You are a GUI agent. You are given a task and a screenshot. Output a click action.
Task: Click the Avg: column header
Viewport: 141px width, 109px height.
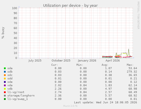tap(105, 65)
